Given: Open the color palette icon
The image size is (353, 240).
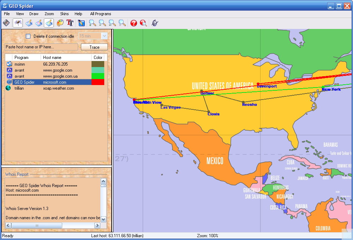Looking at the screenshot, I should [60, 23].
